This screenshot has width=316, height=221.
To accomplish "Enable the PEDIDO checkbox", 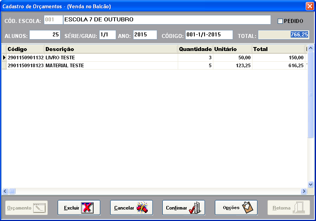I will 280,21.
